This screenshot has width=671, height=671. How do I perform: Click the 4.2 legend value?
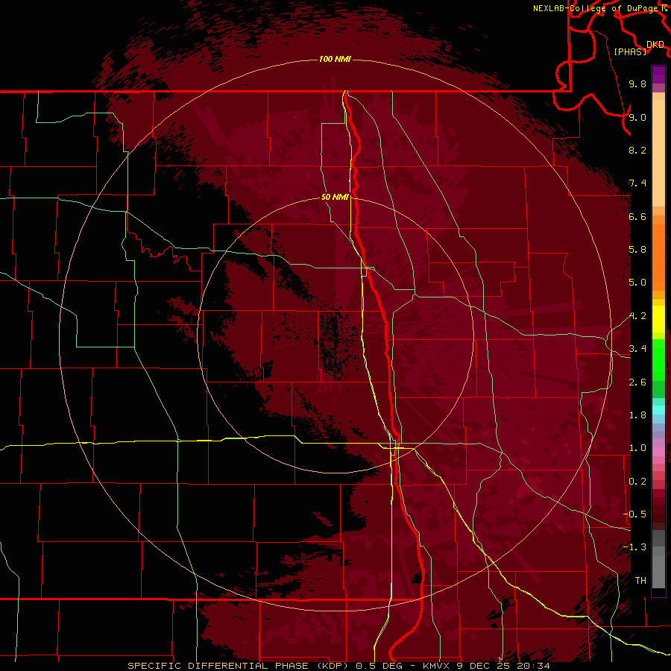[x=637, y=316]
